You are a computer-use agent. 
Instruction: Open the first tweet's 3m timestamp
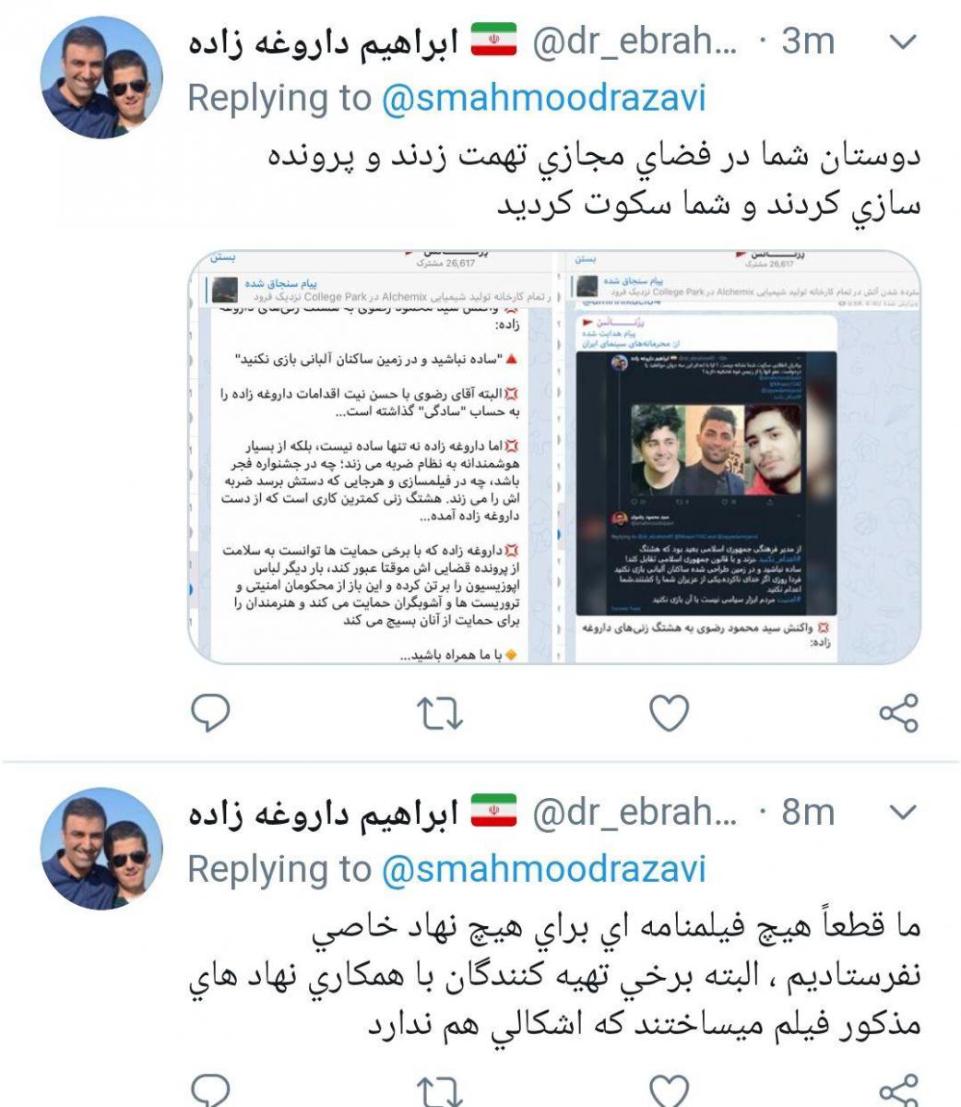[x=807, y=42]
